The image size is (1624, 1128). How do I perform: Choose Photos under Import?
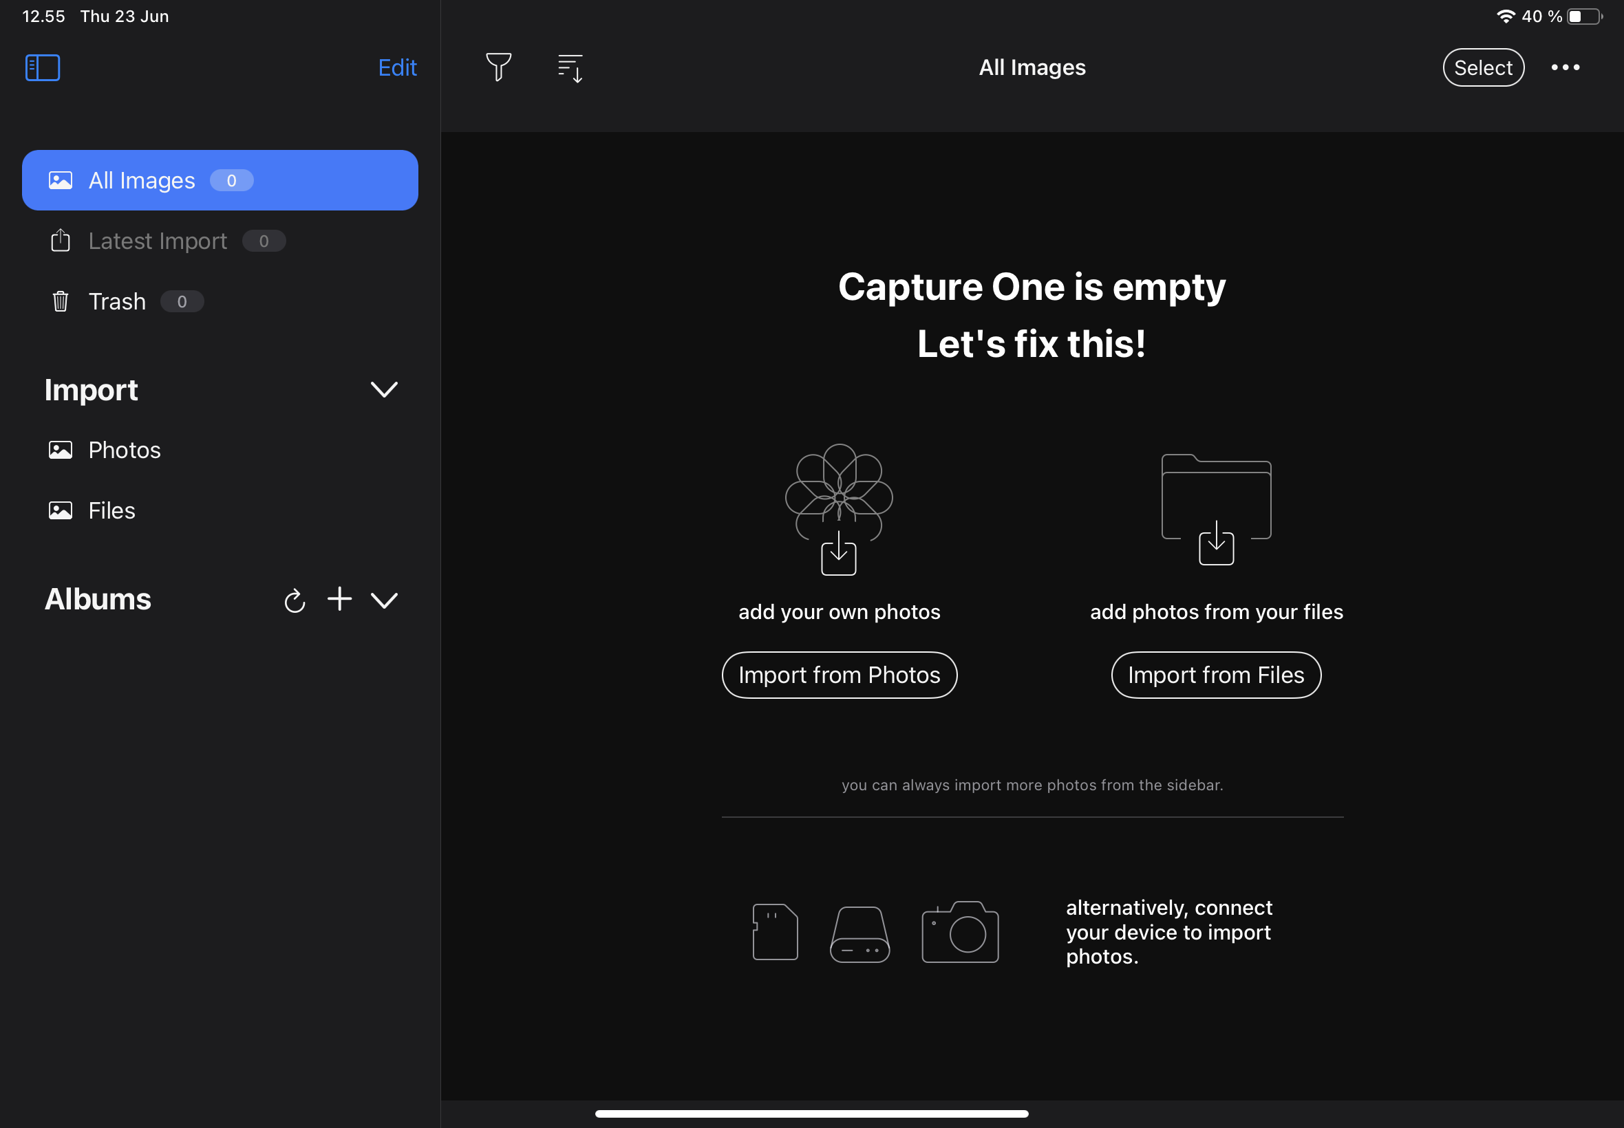click(x=220, y=451)
